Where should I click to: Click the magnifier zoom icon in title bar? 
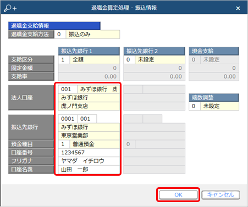point(10,8)
